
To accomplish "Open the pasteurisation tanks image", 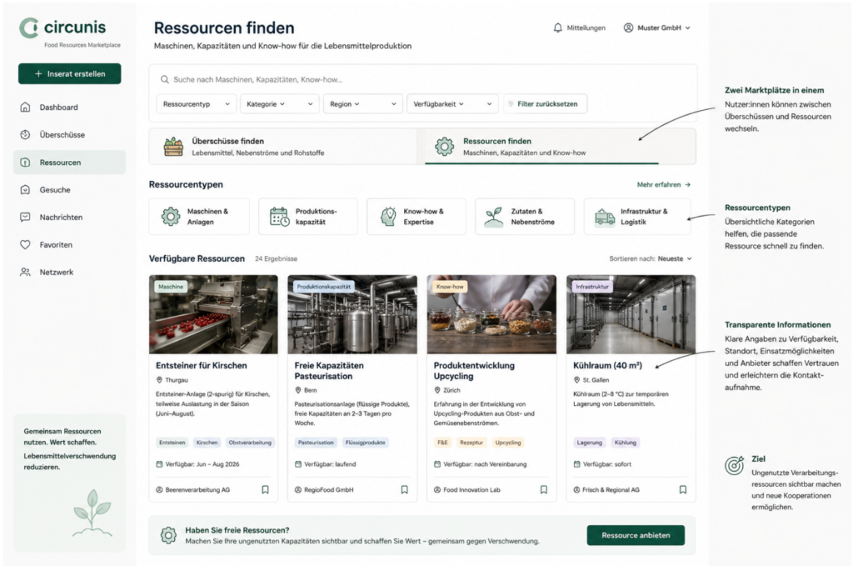I will [x=352, y=314].
